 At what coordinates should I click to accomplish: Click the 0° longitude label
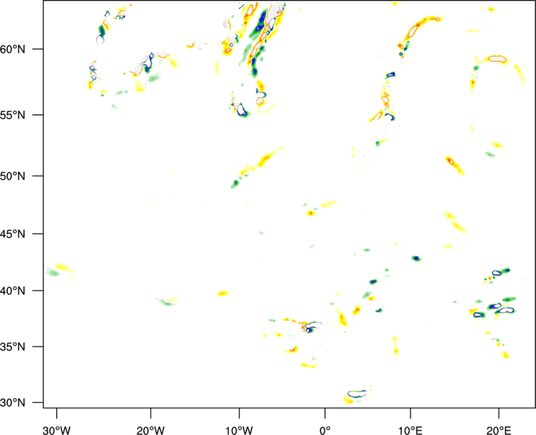coord(325,430)
